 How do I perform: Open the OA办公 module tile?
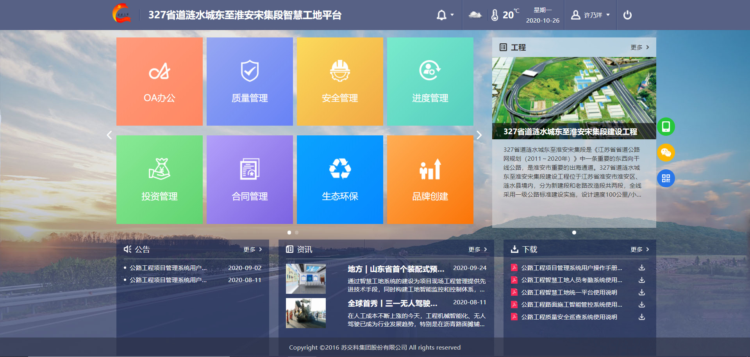(x=159, y=82)
